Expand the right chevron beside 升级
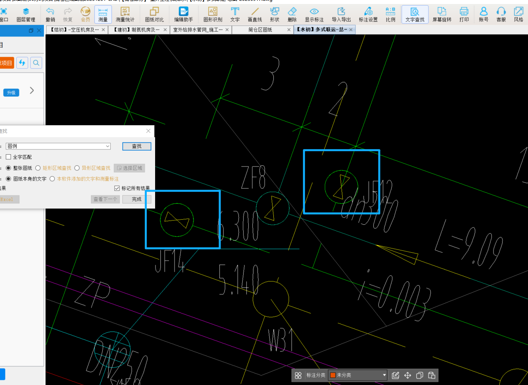 pyautogui.click(x=32, y=91)
